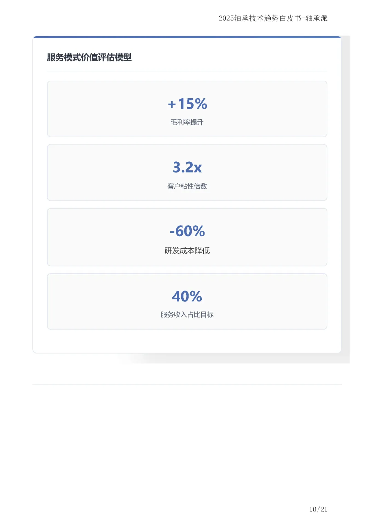
Task: Select the 服务收入占比目标 label
Action: tap(187, 315)
